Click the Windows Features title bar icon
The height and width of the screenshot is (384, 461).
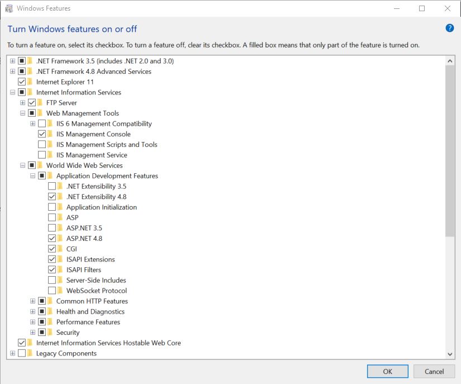coord(9,8)
